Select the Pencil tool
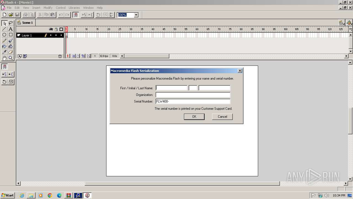Viewport: 353px width, 199px height. click(4, 41)
